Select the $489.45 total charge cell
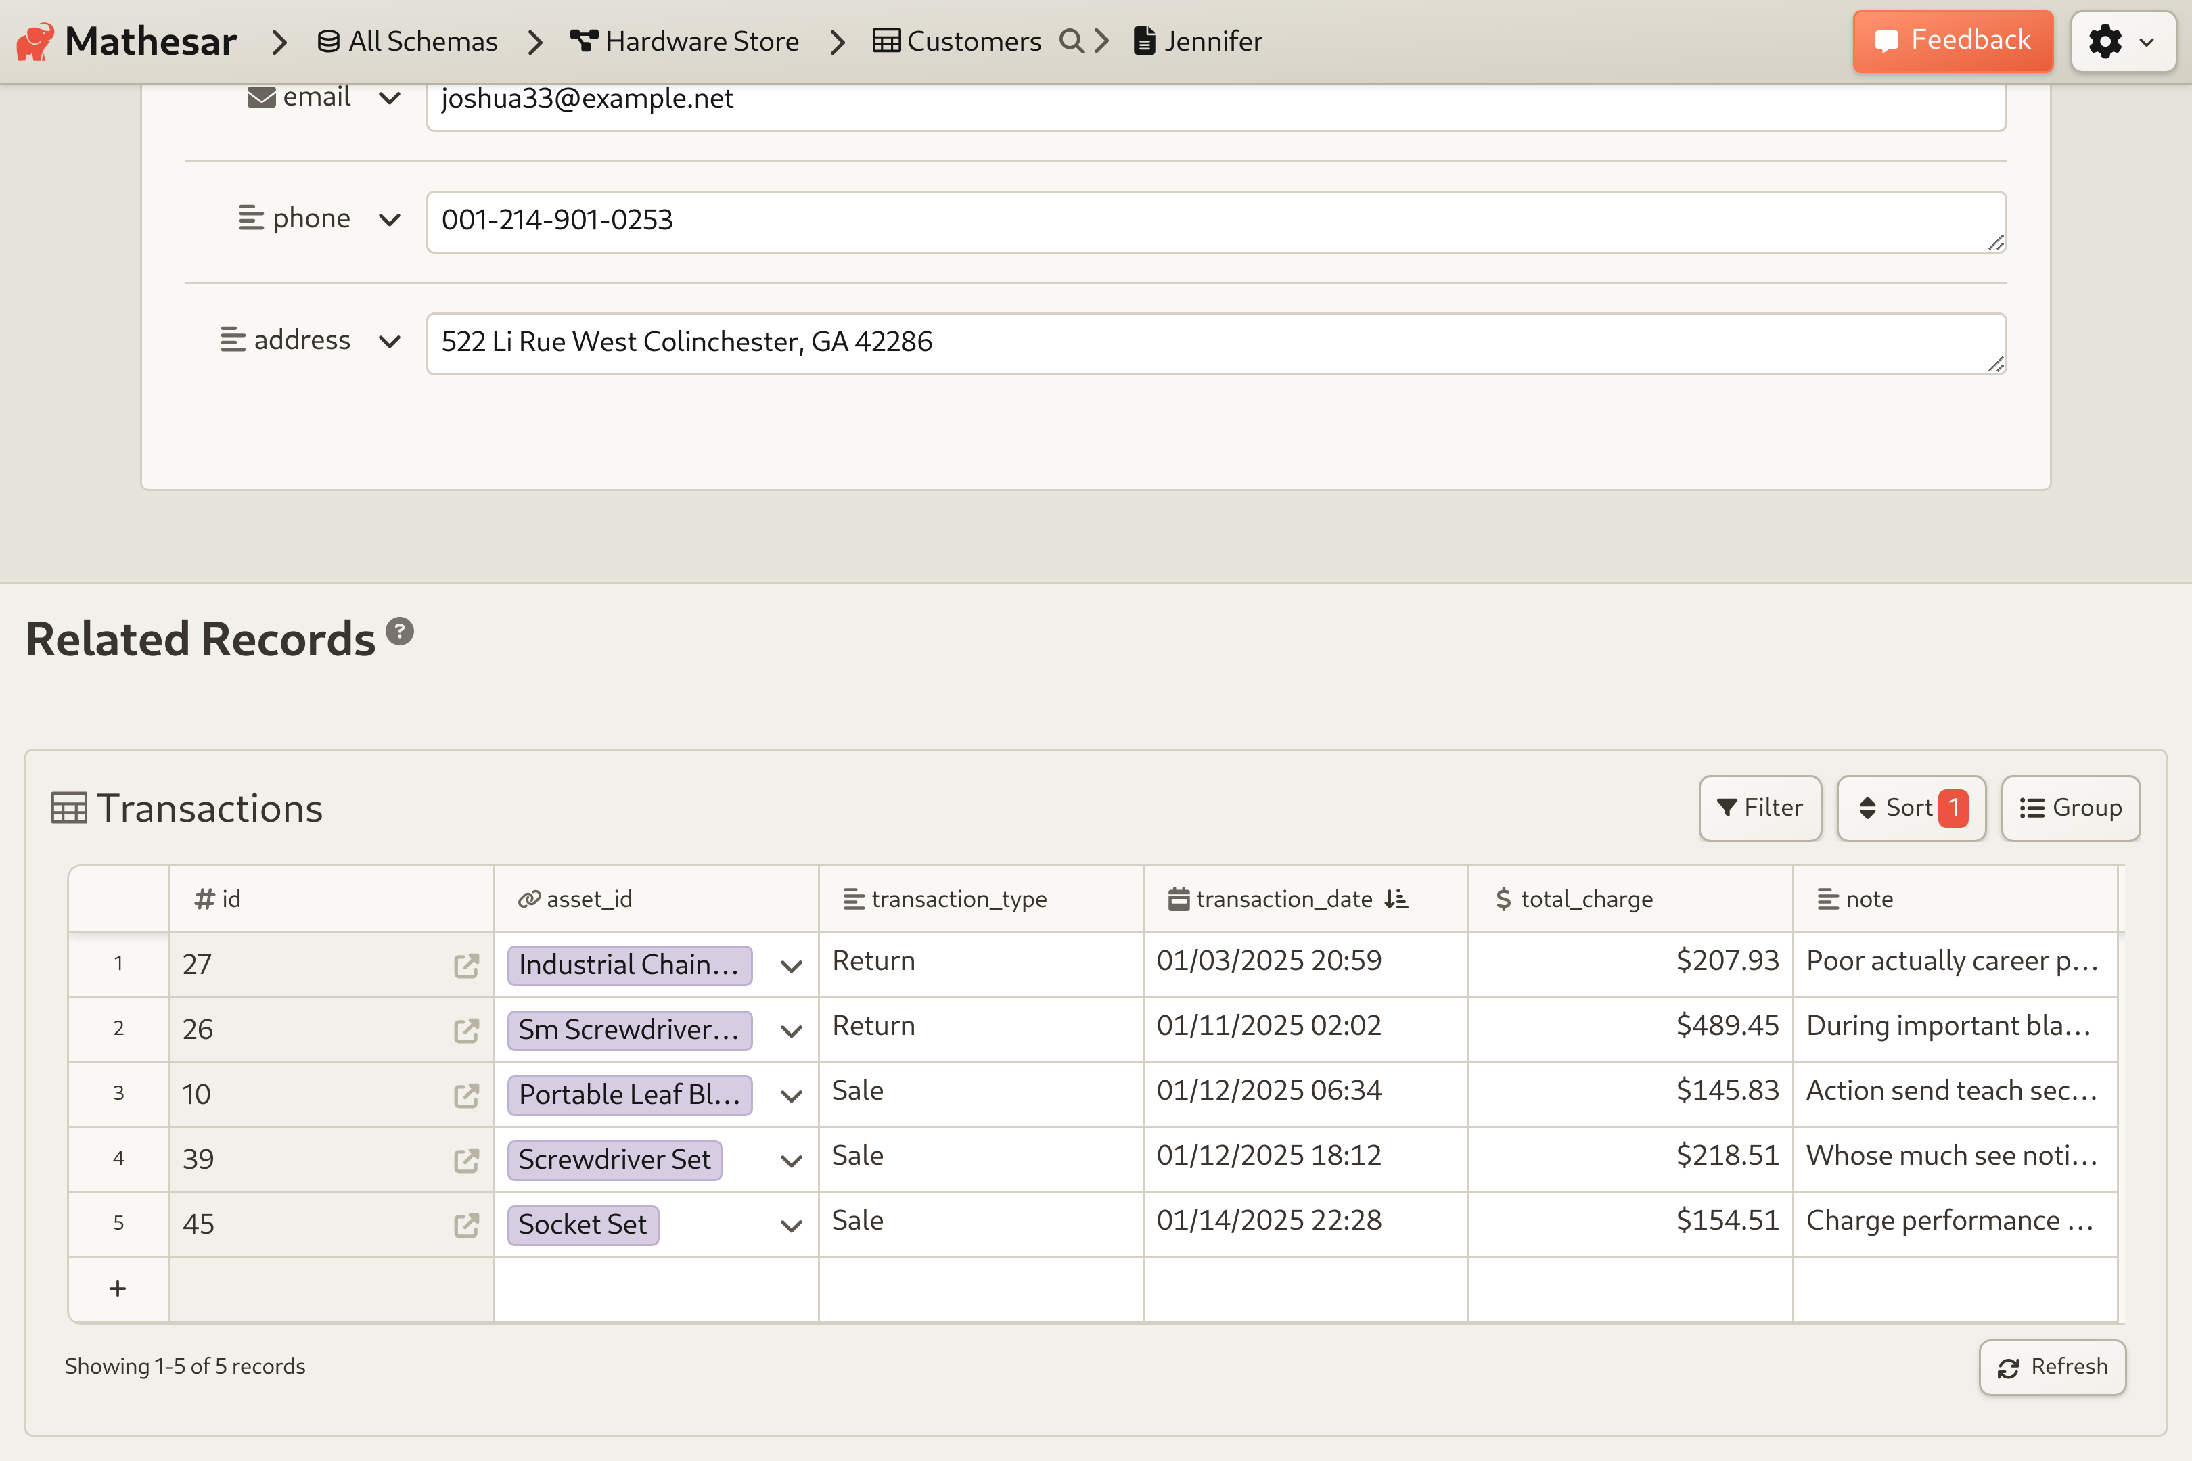2192x1461 pixels. pyautogui.click(x=1630, y=1031)
